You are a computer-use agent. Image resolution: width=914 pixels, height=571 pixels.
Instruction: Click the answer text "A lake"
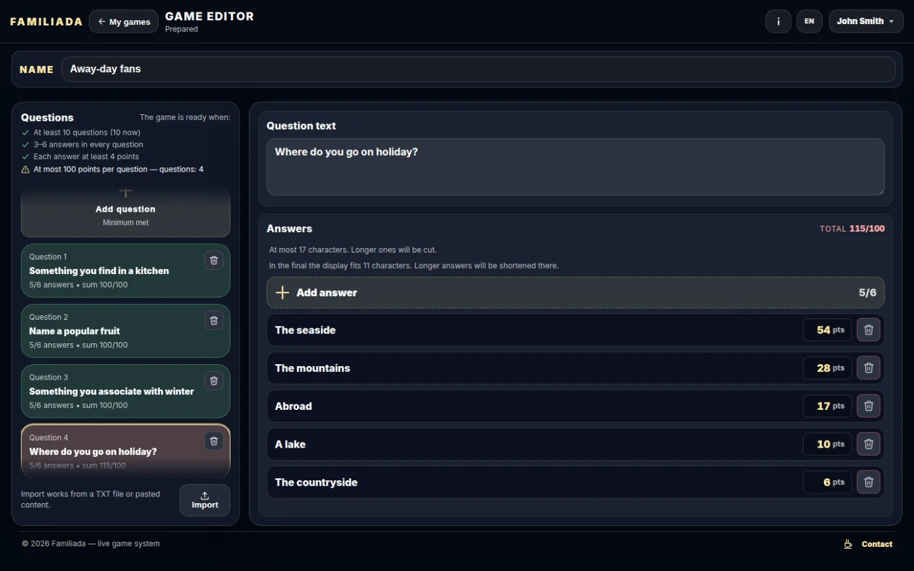[x=290, y=444]
